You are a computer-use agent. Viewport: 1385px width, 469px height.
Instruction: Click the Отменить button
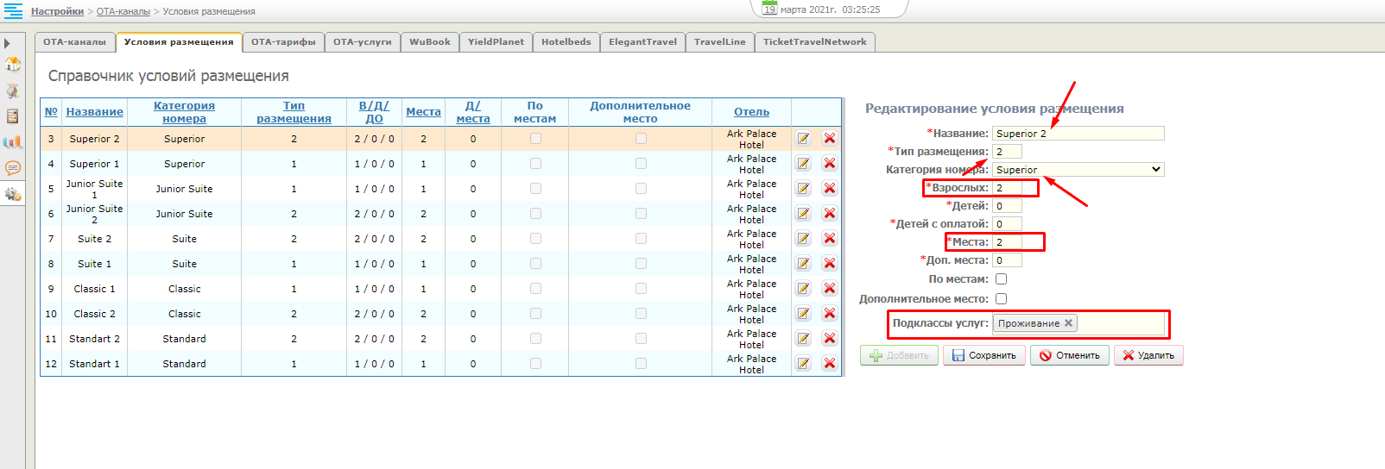[1069, 355]
